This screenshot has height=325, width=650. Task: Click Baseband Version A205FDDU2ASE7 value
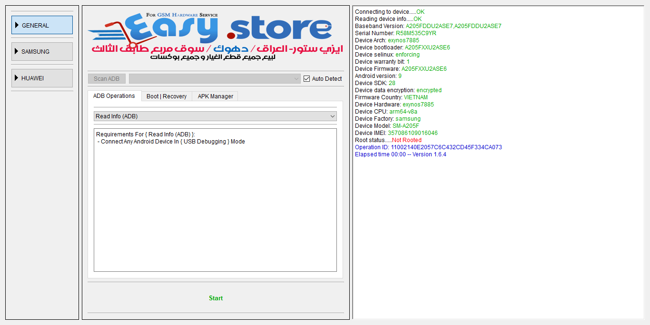click(453, 26)
